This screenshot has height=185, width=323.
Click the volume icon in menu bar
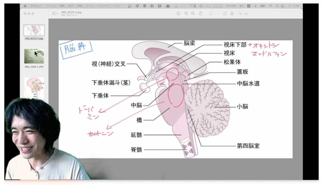(x=241, y=6)
